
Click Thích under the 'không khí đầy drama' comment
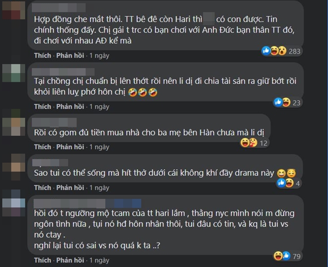[43, 188]
